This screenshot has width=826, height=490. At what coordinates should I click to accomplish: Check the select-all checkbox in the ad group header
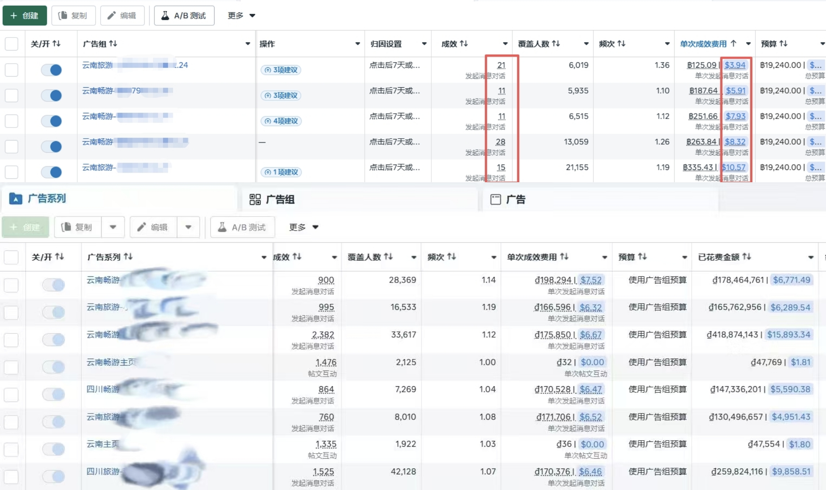[11, 44]
